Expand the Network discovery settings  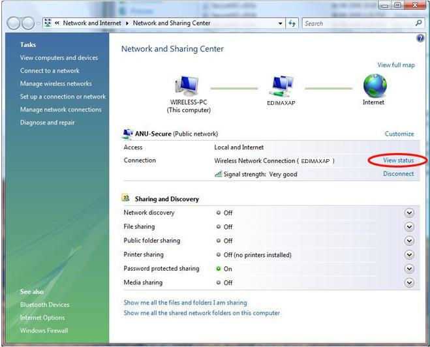click(x=409, y=213)
